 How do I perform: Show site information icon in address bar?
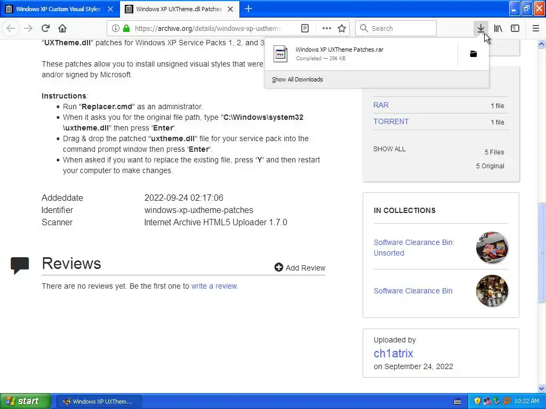[116, 28]
